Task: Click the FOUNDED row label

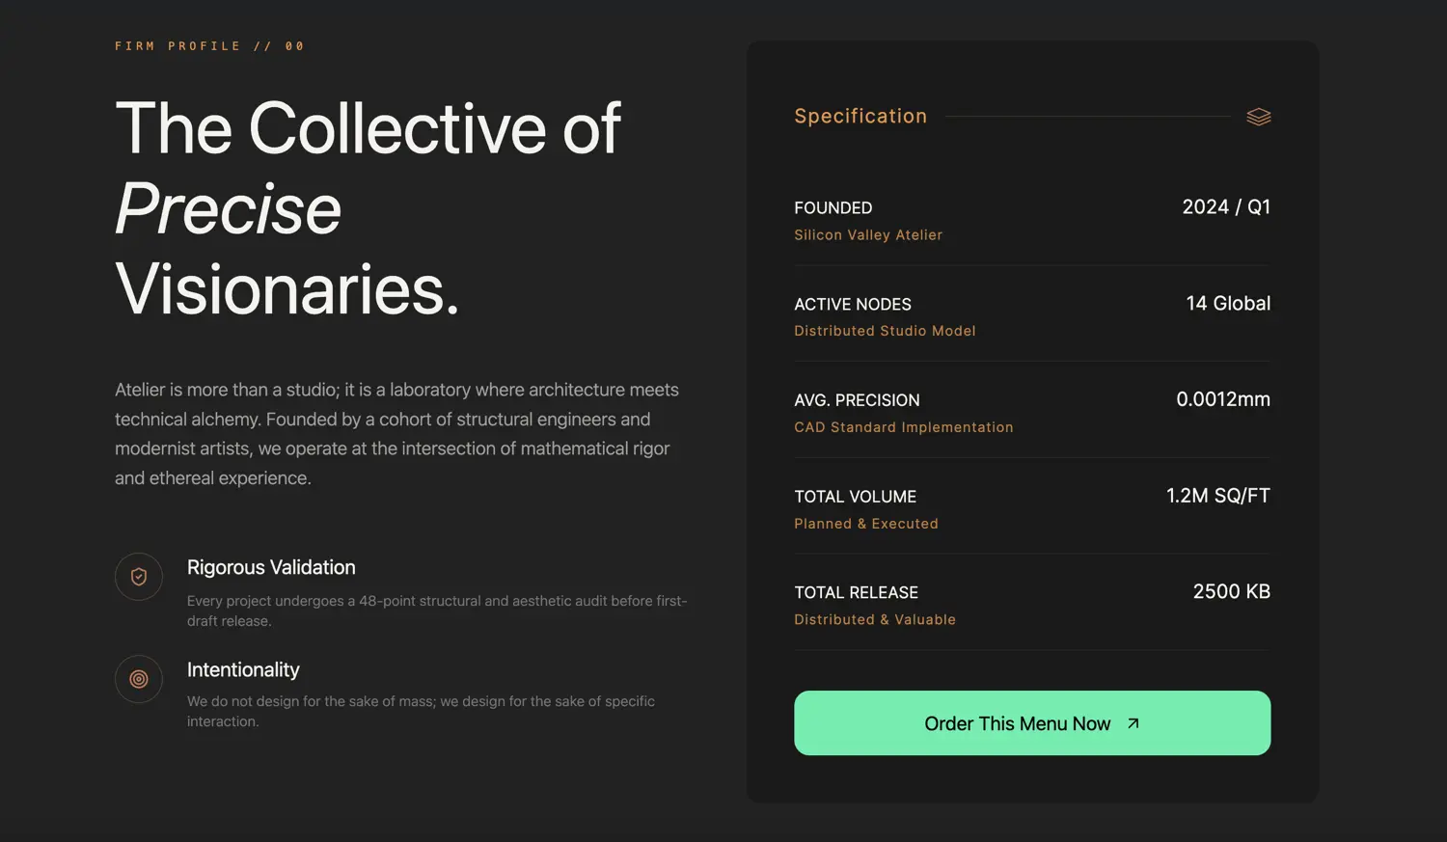Action: click(x=833, y=208)
